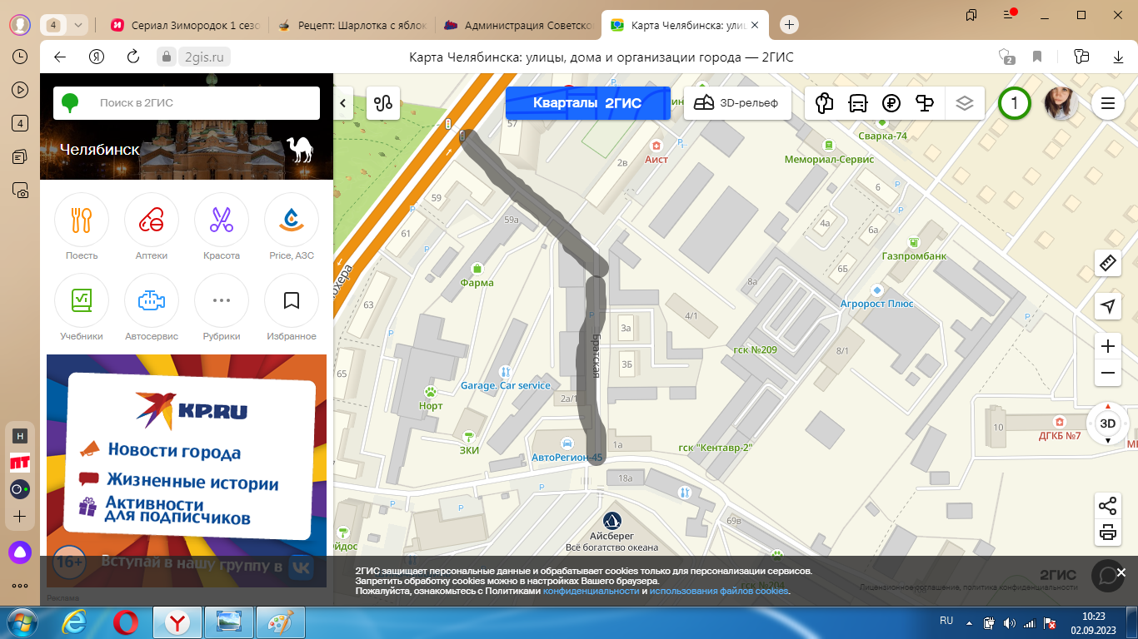The height and width of the screenshot is (639, 1138).
Task: Print the map
Action: coord(1108,532)
